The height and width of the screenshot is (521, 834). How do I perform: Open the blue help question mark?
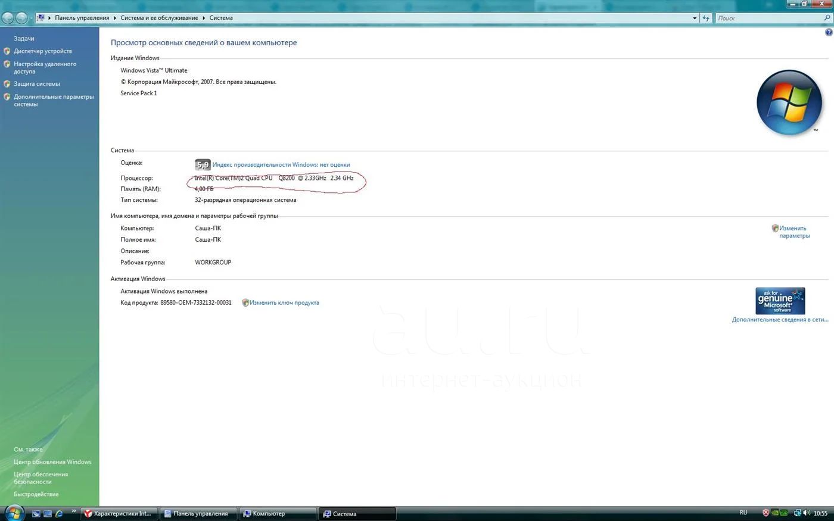pos(829,32)
